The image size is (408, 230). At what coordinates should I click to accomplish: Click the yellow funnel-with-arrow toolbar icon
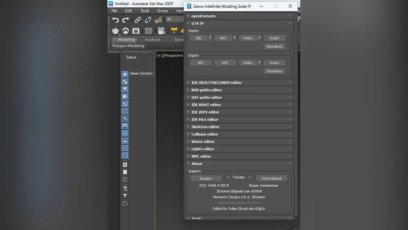174,31
